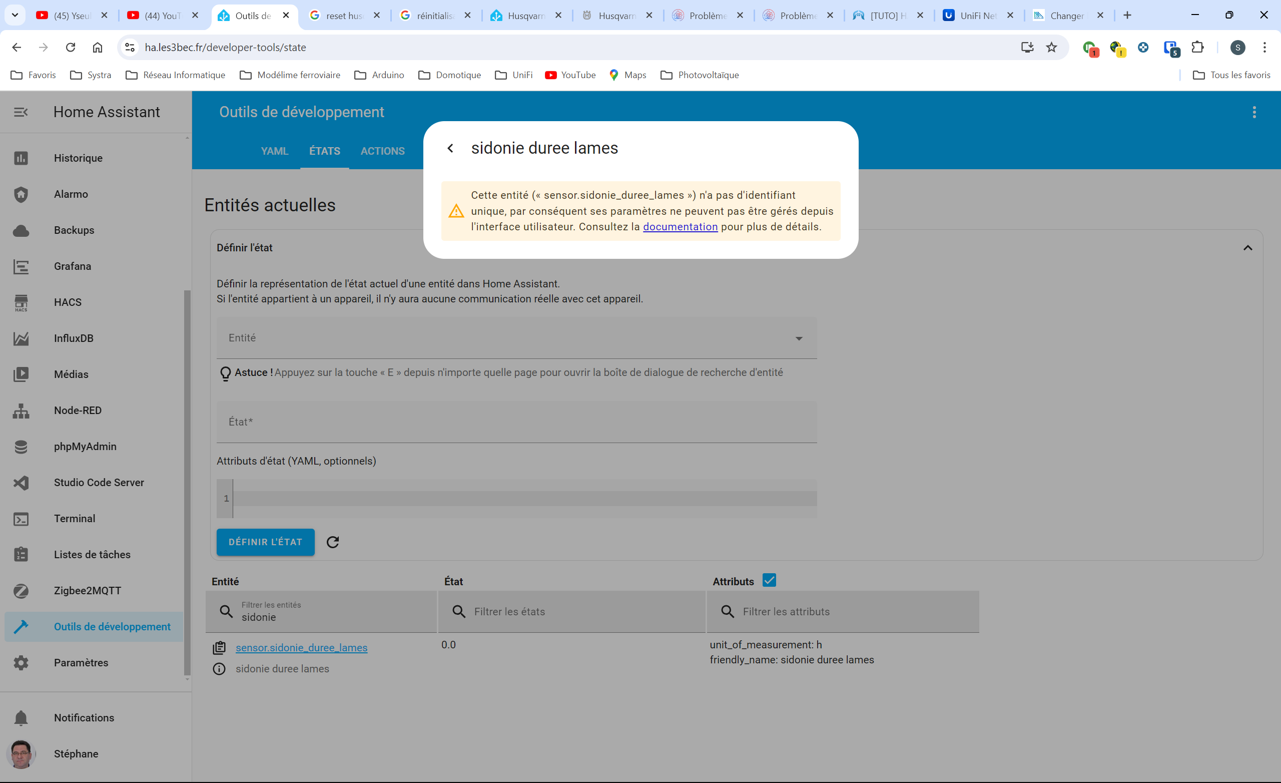Switch to the ACTIONS tab
This screenshot has height=783, width=1281.
click(x=382, y=151)
